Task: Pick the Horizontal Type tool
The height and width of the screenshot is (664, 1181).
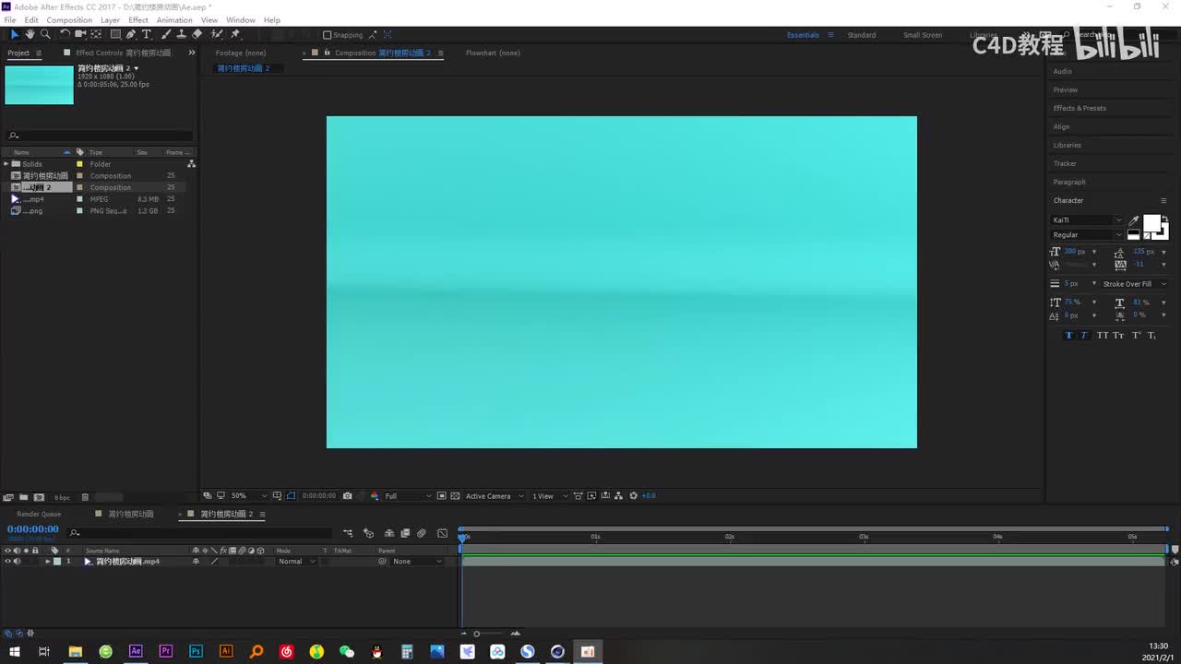Action: 147,34
